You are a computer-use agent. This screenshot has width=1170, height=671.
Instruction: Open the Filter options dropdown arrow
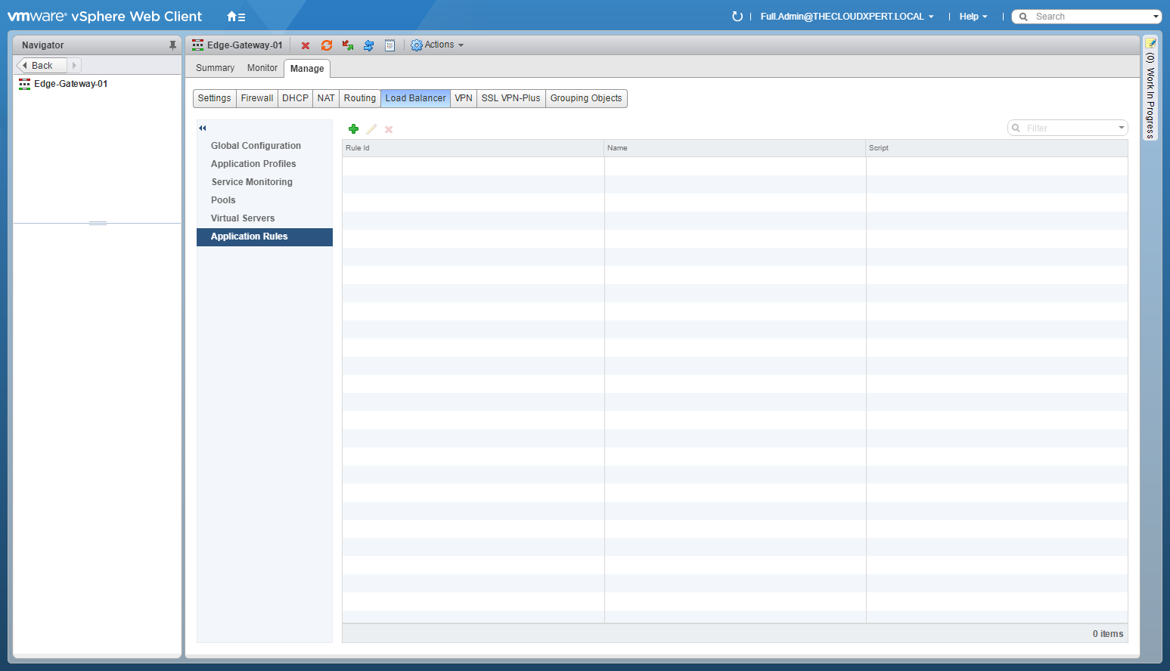[x=1121, y=128]
